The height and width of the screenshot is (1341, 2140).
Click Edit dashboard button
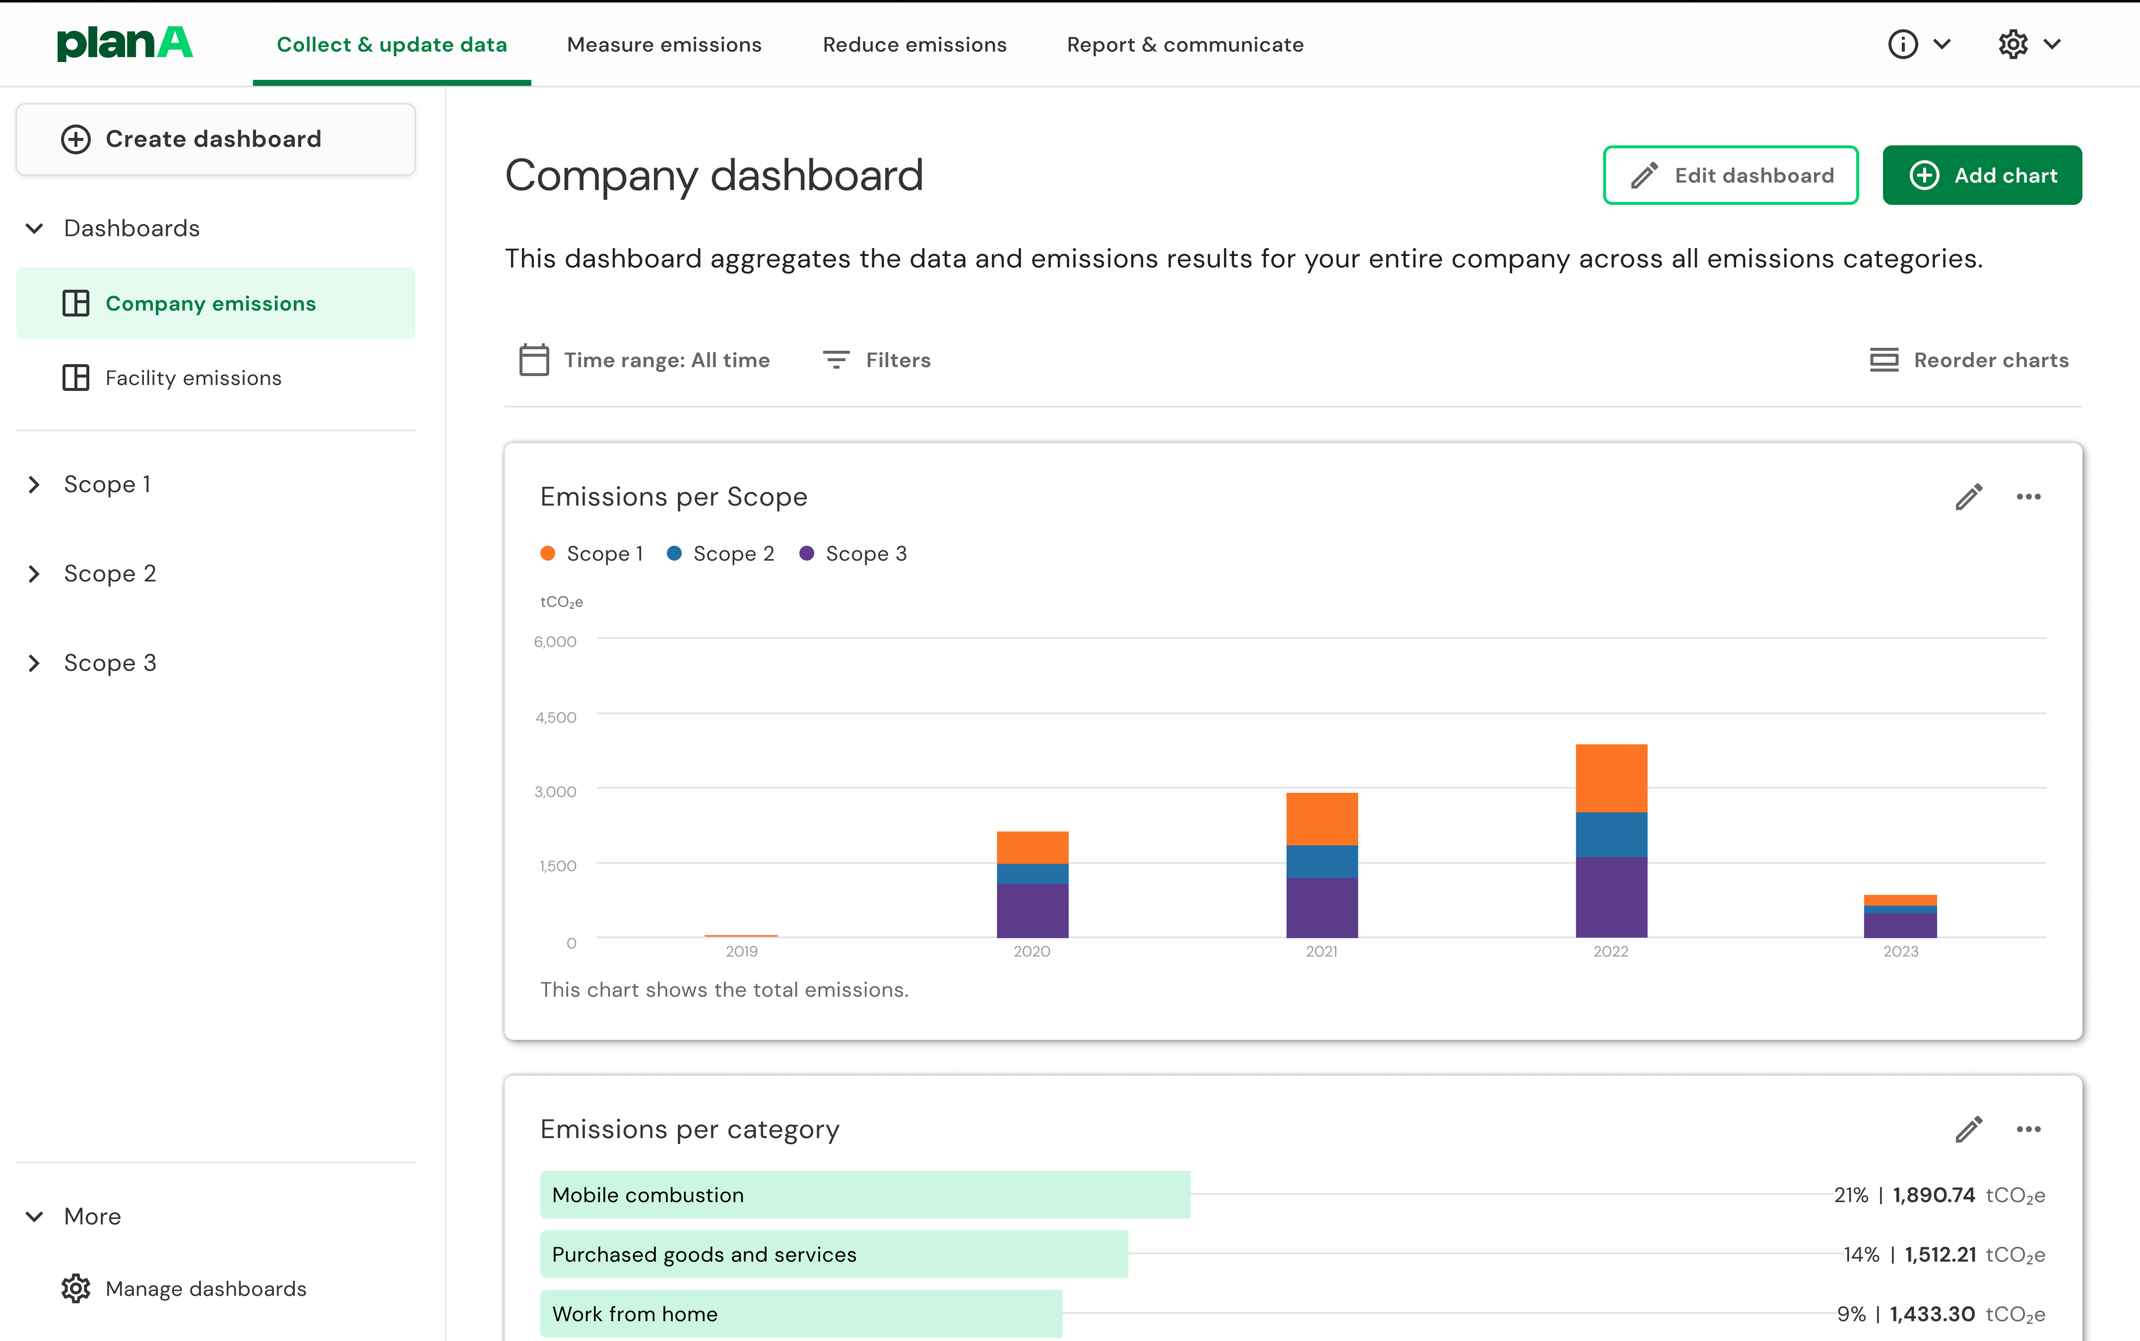(x=1730, y=176)
